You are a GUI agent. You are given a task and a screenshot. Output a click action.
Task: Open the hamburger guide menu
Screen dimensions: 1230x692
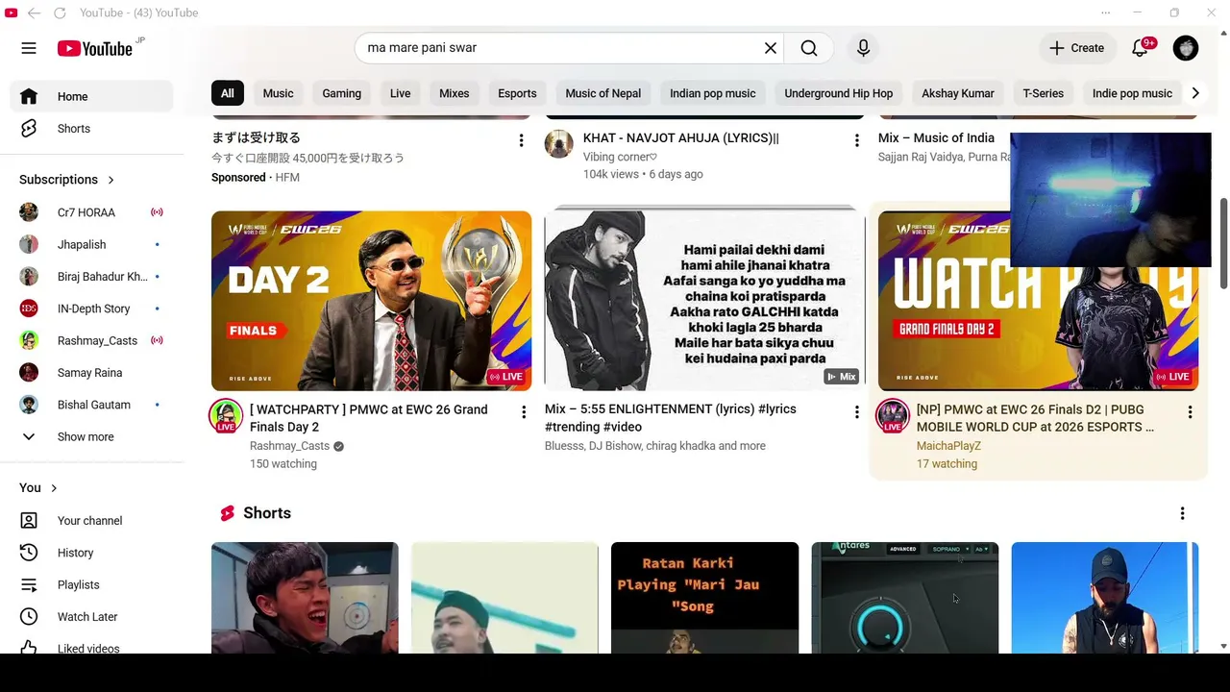pos(29,48)
